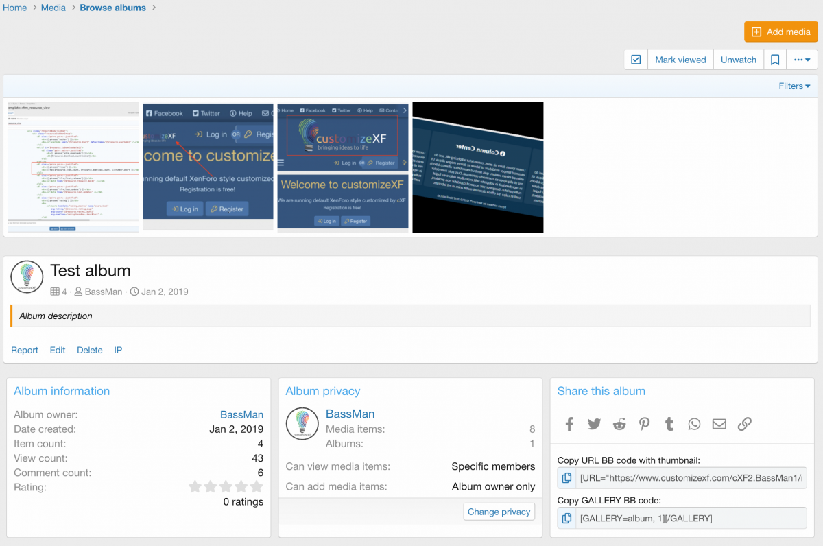The height and width of the screenshot is (546, 823).
Task: Share album via WhatsApp
Action: pos(694,424)
